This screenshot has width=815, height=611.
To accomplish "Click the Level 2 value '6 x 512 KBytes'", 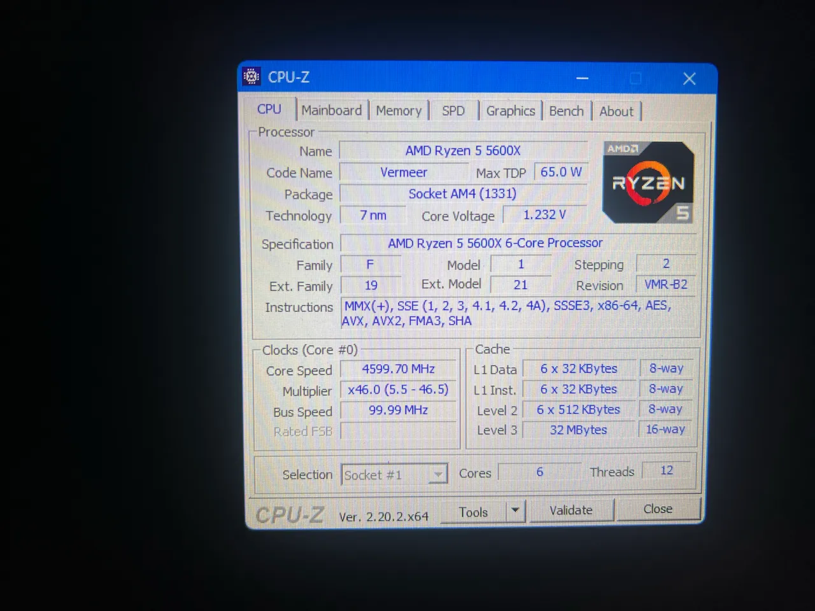I will (x=579, y=409).
